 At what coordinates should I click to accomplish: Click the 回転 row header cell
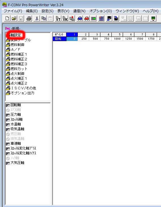(x=59, y=39)
